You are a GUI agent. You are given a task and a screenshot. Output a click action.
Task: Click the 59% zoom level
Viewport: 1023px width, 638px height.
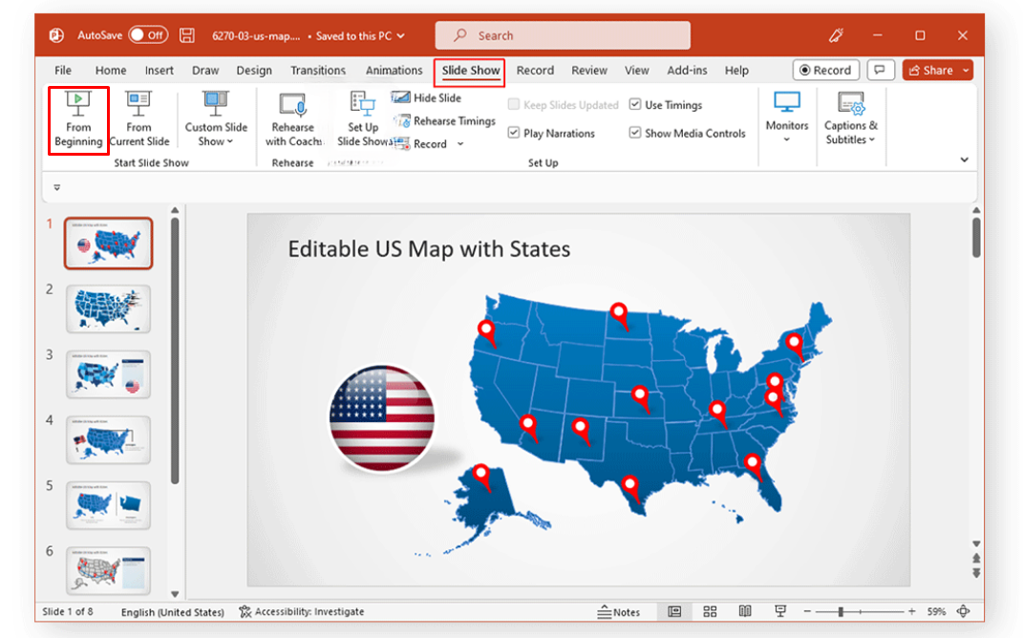[936, 612]
